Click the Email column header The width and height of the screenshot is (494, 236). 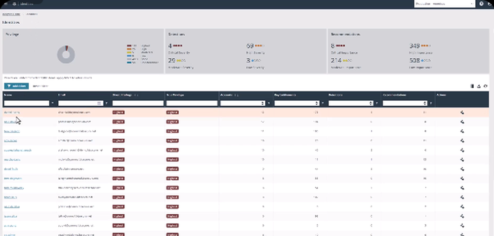coord(61,95)
